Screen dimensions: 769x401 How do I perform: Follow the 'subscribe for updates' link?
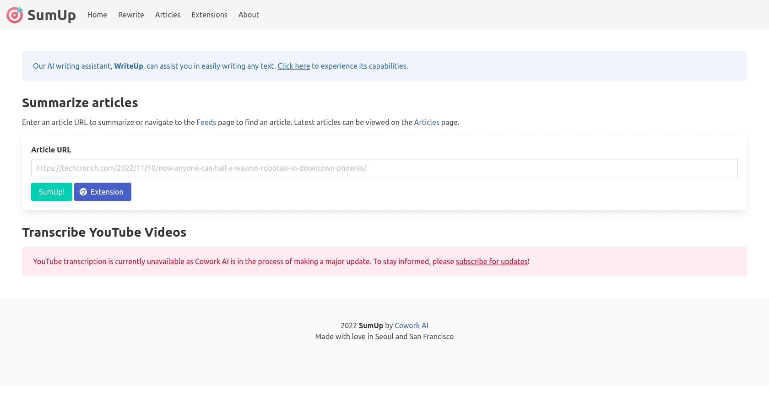click(492, 261)
